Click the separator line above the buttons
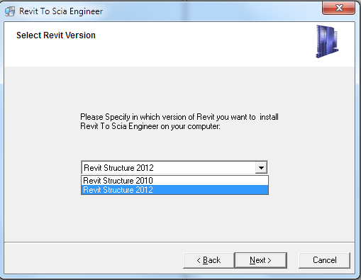The height and width of the screenshot is (280, 361). 179,242
